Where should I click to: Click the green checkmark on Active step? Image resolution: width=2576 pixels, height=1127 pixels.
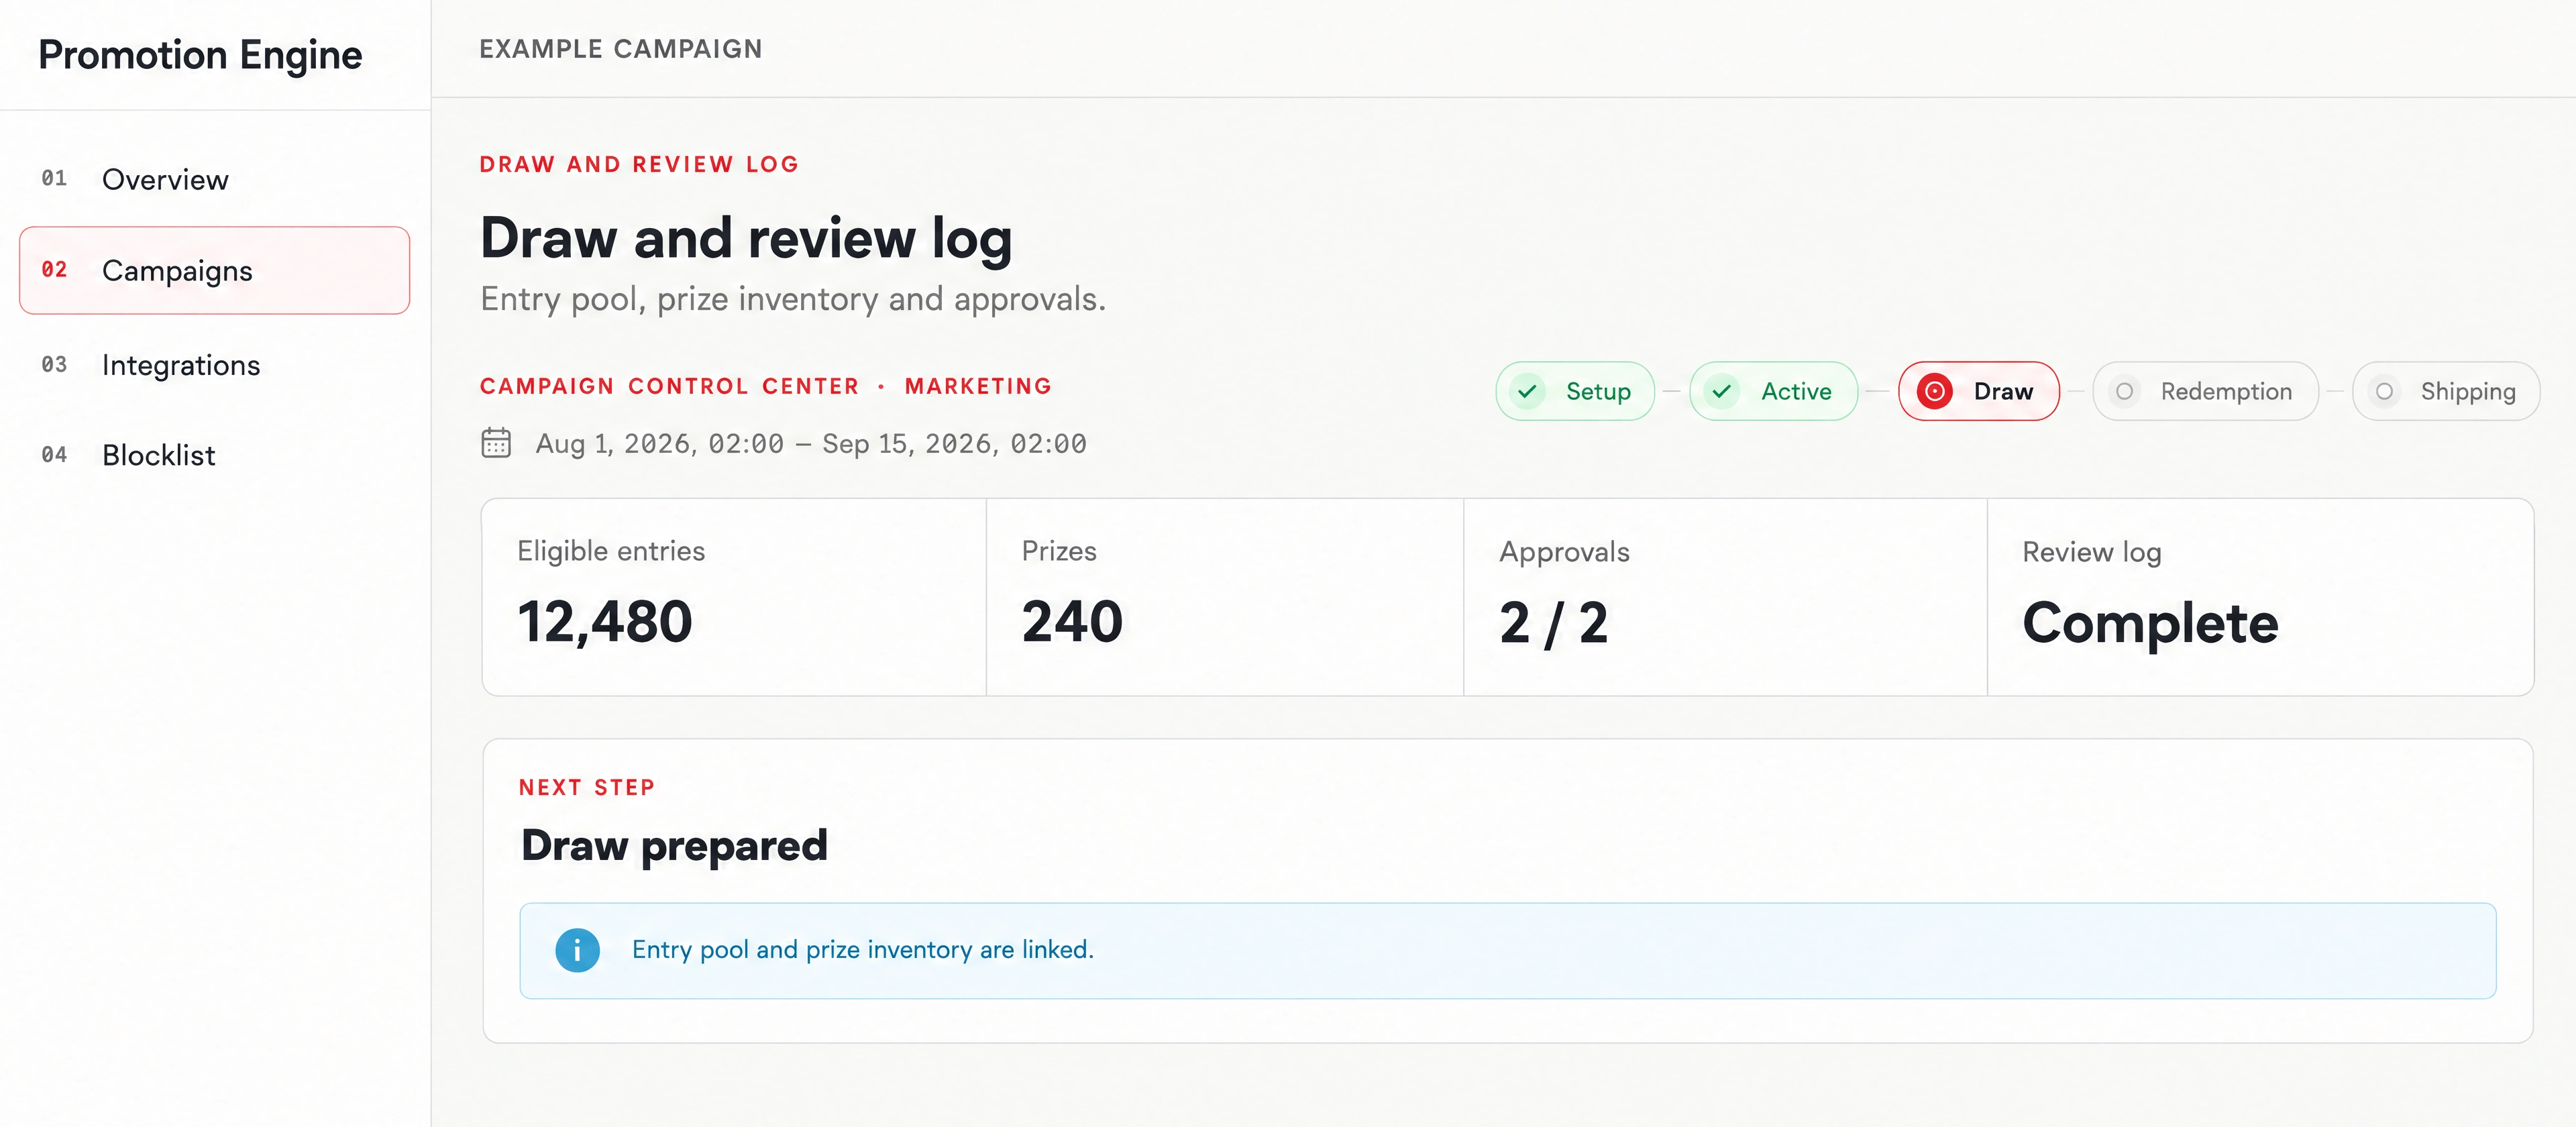tap(1721, 391)
